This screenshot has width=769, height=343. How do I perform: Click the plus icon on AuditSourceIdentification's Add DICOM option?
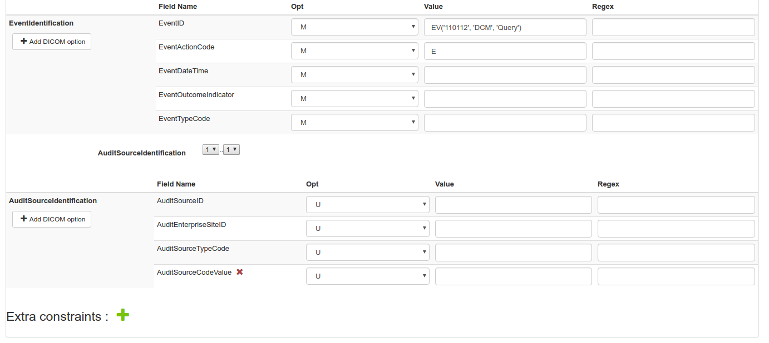(23, 219)
